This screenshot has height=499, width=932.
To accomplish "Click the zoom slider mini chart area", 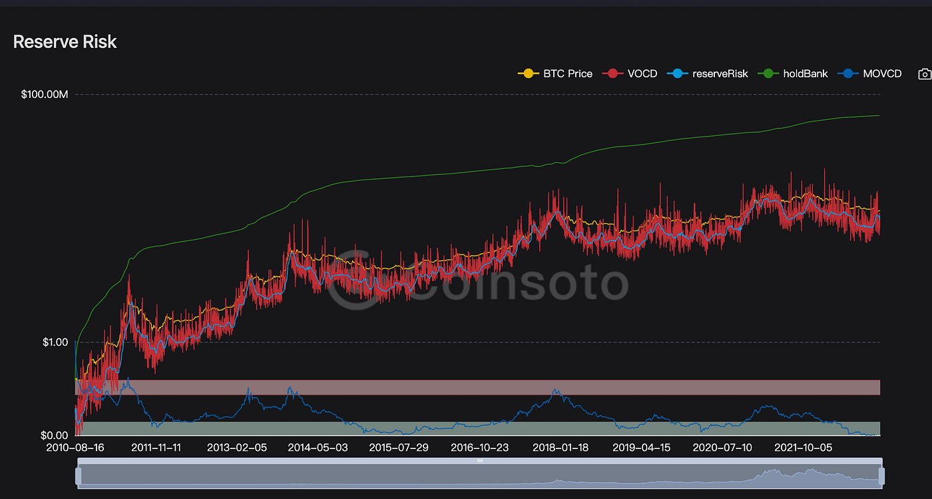I will pyautogui.click(x=480, y=476).
